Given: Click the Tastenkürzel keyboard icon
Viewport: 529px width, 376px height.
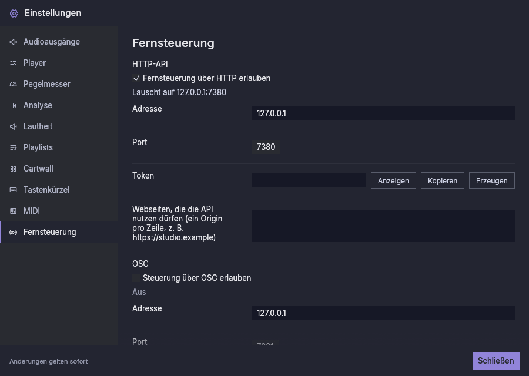Looking at the screenshot, I should coord(13,190).
